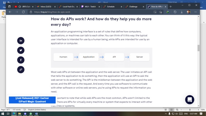
Task: Collapse Word ribbon arrow
Action: click(204, 23)
